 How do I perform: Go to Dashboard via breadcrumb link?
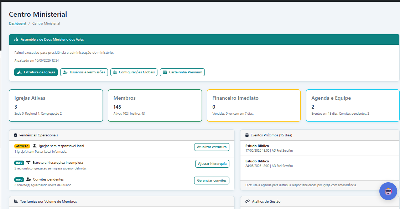pos(17,23)
